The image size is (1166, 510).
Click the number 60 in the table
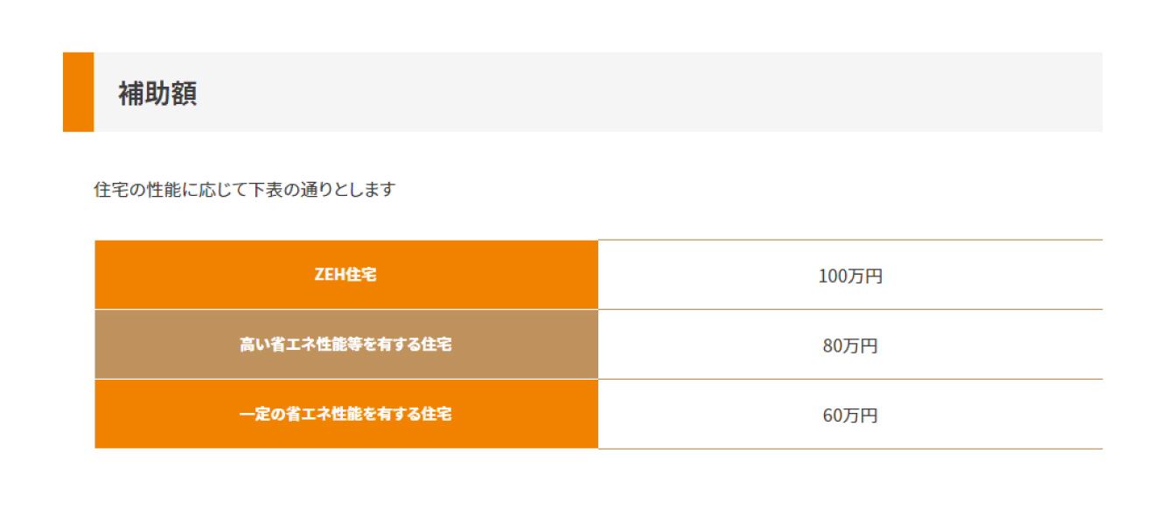[832, 416]
